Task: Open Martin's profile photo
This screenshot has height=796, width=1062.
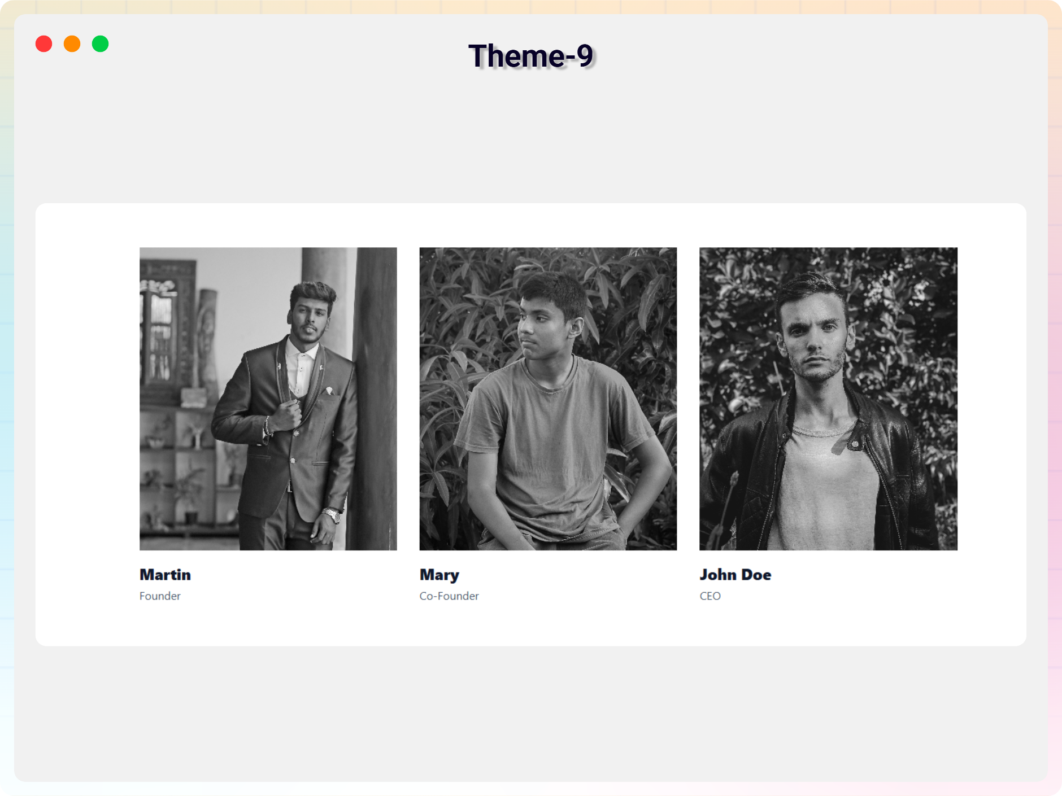Action: [268, 399]
